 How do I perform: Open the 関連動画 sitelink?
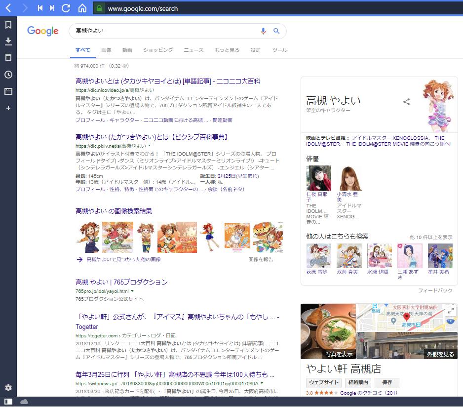tap(223, 120)
